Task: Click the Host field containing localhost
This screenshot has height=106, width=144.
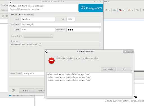Action: pyautogui.click(x=38, y=19)
